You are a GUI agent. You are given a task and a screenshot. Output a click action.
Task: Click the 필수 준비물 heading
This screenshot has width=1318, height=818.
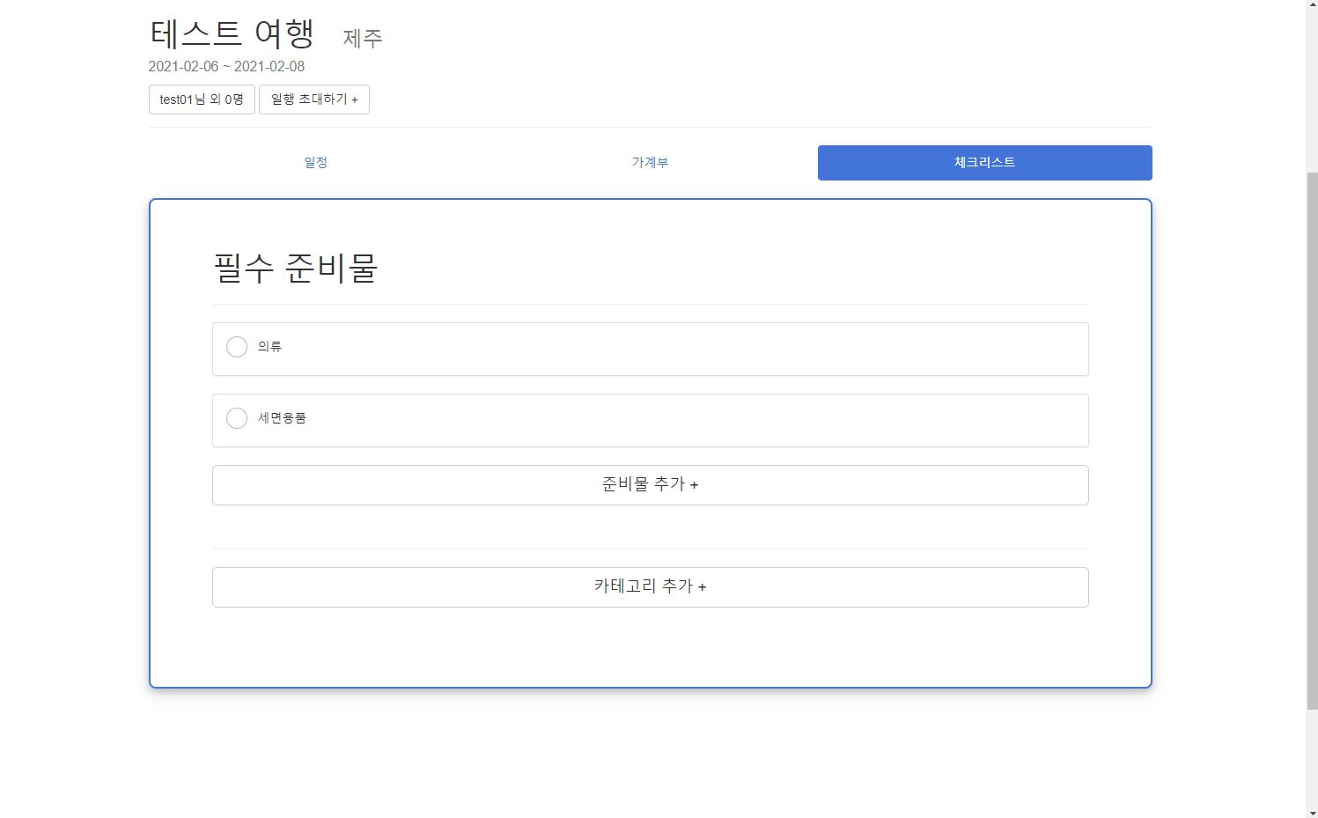[296, 268]
